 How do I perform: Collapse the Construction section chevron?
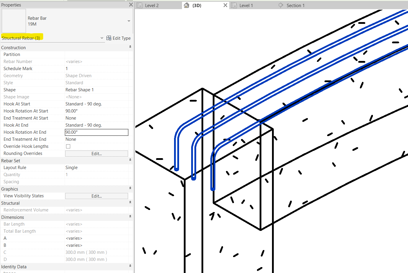click(x=130, y=46)
